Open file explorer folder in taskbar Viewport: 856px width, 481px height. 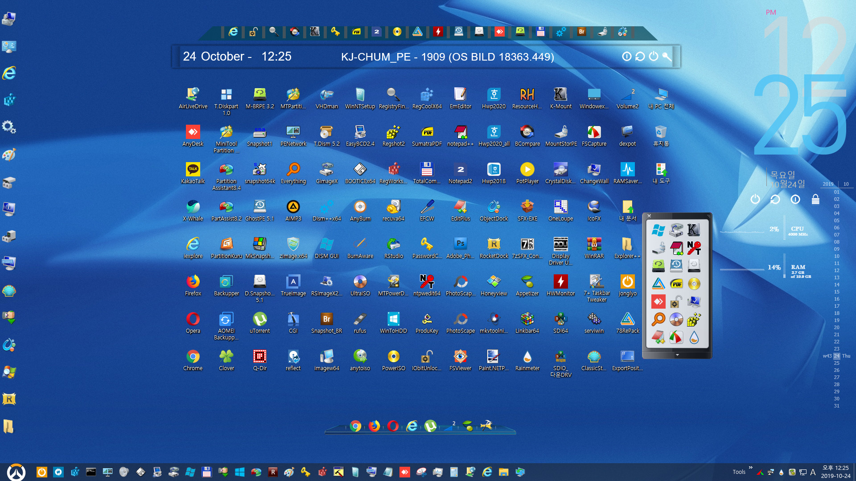click(x=504, y=472)
